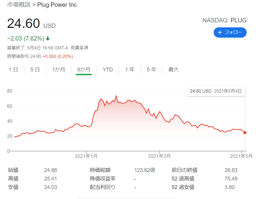
Task: Click the 株価収益率 label
Action: [103, 178]
